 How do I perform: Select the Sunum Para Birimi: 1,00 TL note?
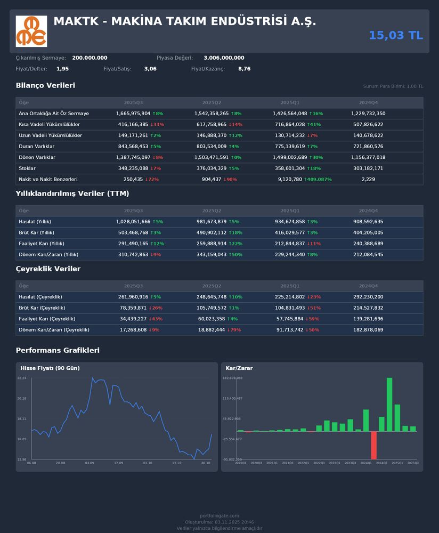[x=393, y=86]
